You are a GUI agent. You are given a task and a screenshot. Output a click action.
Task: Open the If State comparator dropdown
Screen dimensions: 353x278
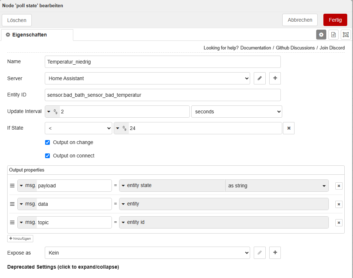coord(78,128)
